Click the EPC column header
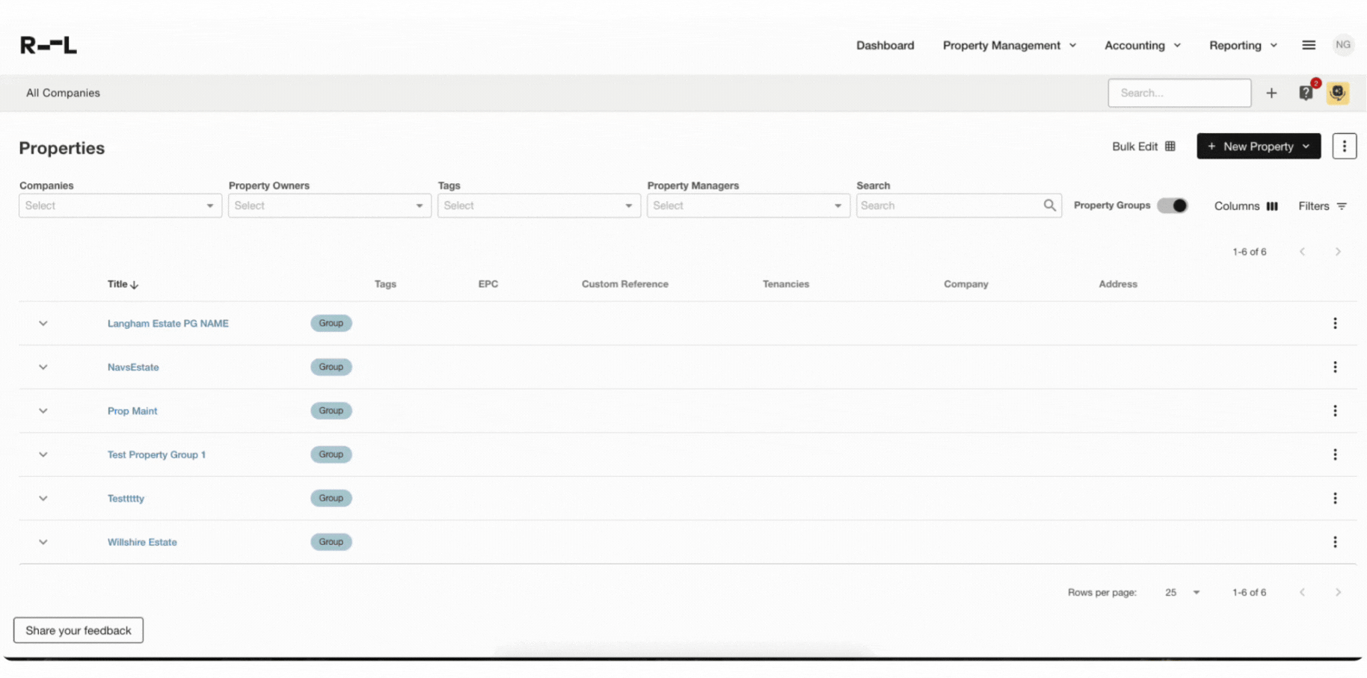Screen dimensions: 1367x678 click(488, 284)
